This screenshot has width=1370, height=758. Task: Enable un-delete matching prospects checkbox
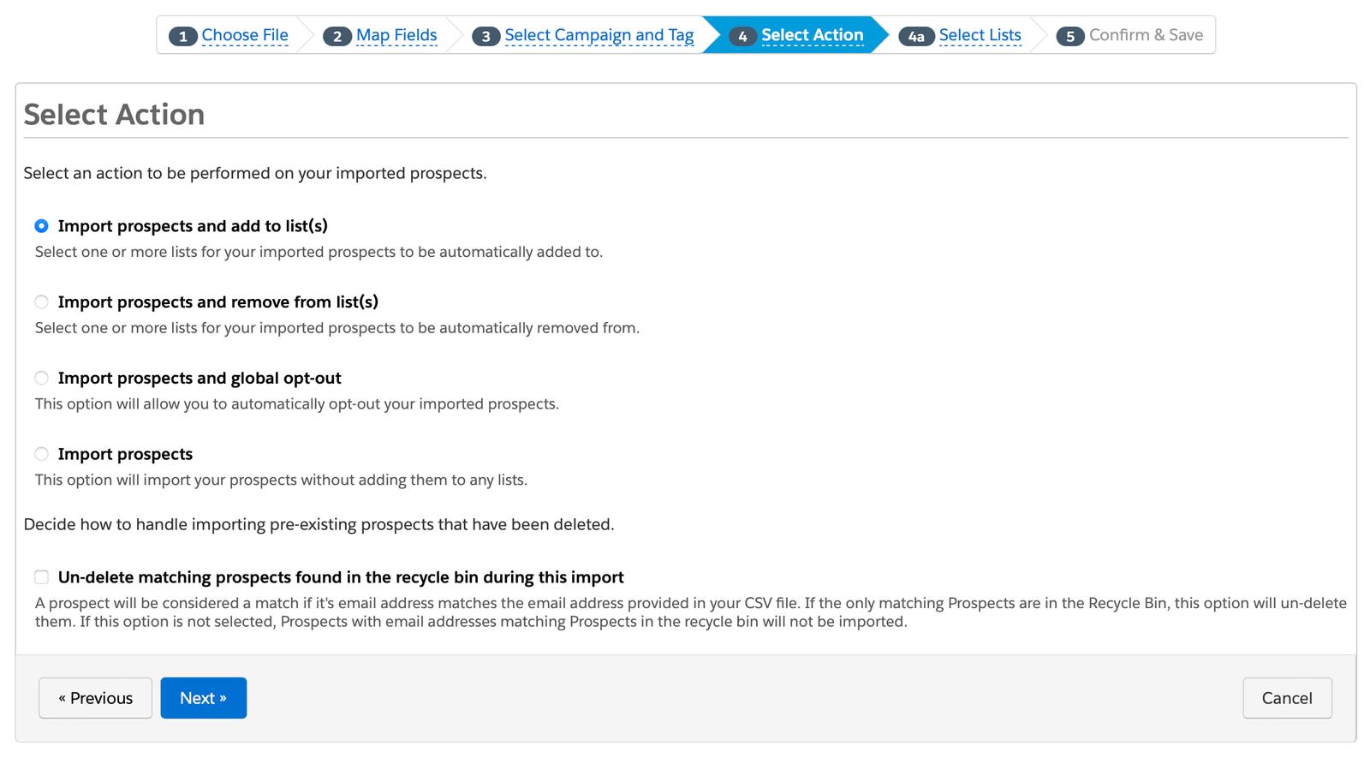(x=41, y=577)
